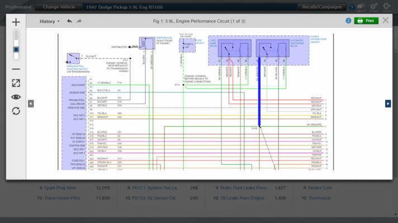The width and height of the screenshot is (398, 223).
Task: Open the Contact chat icon
Action: point(361,7)
